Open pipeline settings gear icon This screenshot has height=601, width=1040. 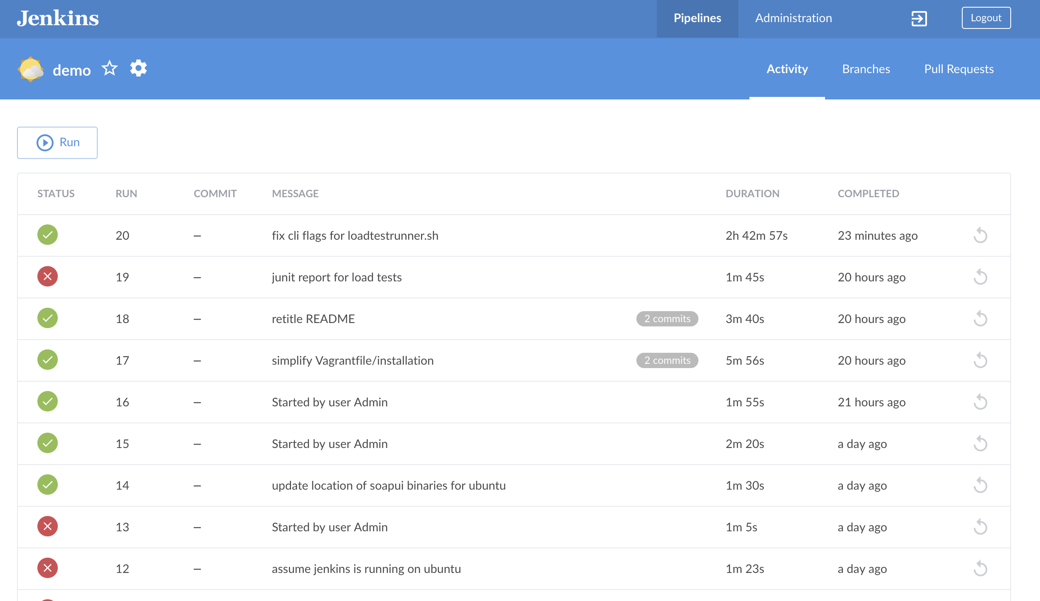[138, 68]
